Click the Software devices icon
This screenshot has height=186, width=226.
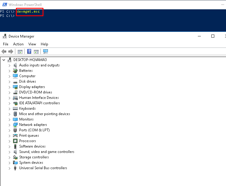pos(15,146)
